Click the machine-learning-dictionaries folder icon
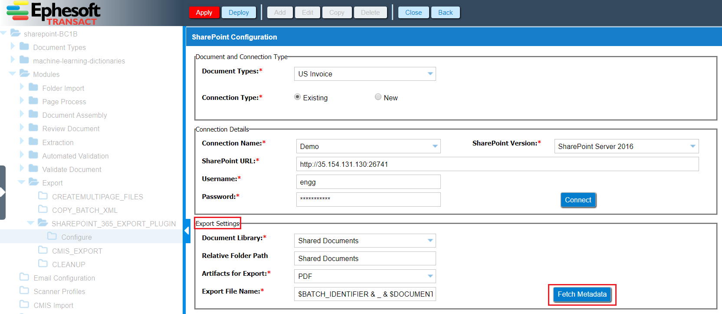The height and width of the screenshot is (314, 722). point(24,60)
